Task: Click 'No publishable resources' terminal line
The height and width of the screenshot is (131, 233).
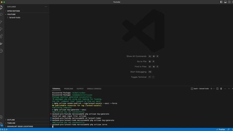Action: [77, 106]
